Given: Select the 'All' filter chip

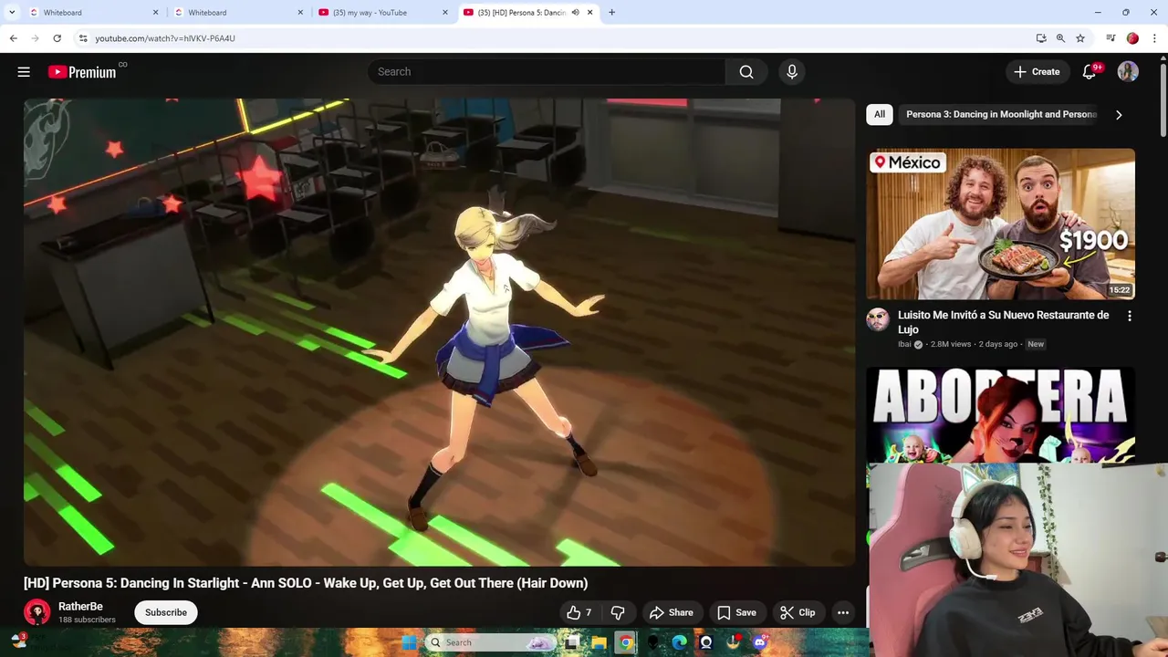Looking at the screenshot, I should (x=880, y=114).
